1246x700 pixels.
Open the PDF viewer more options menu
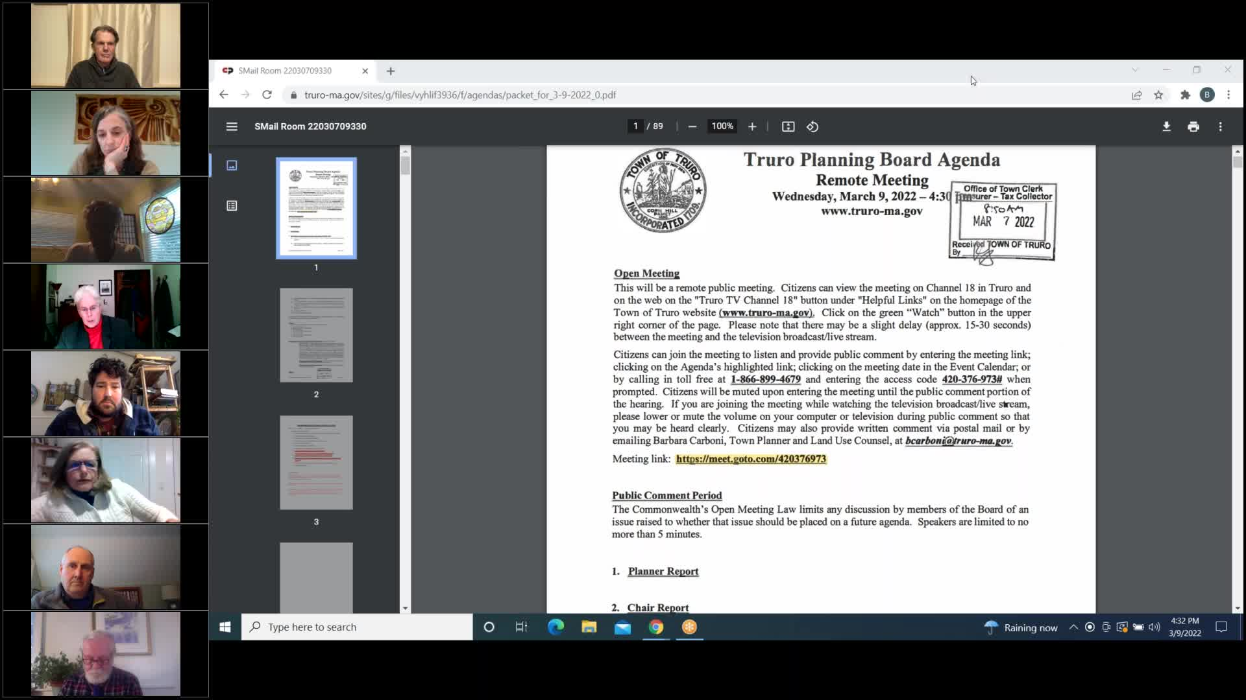click(1220, 126)
